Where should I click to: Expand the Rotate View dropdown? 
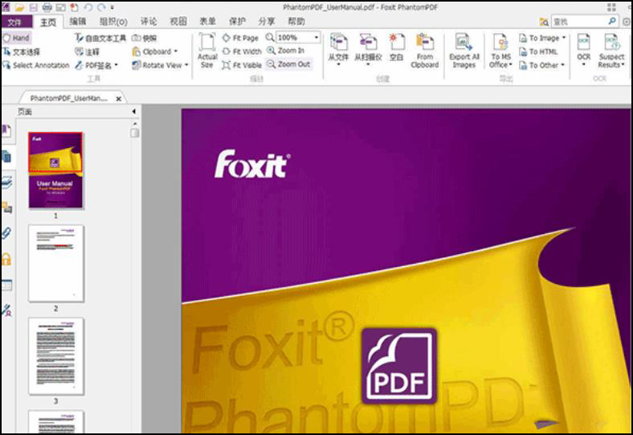(x=186, y=65)
